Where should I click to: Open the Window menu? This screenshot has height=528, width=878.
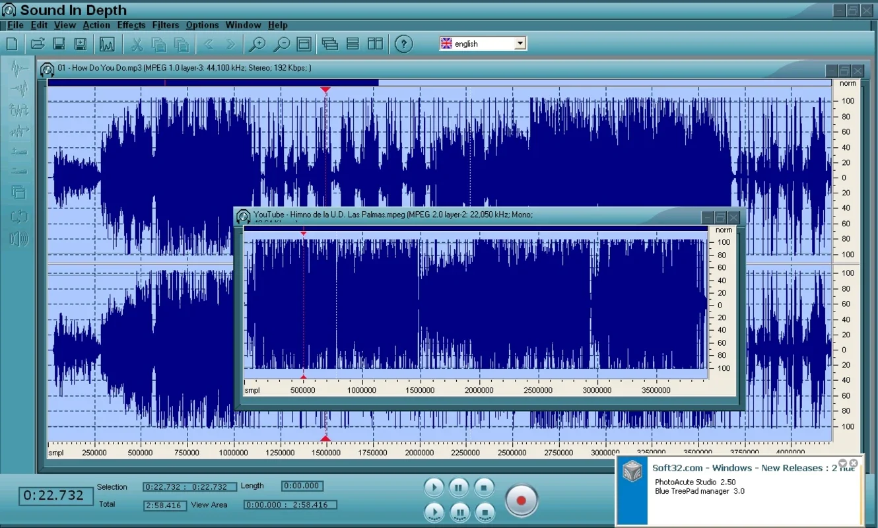click(243, 25)
